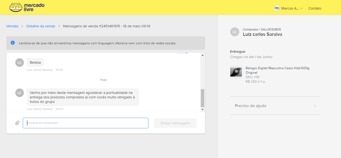Click the LC avatar beside the Beleza message
Viewport: 341px width, 158px height.
(19, 63)
